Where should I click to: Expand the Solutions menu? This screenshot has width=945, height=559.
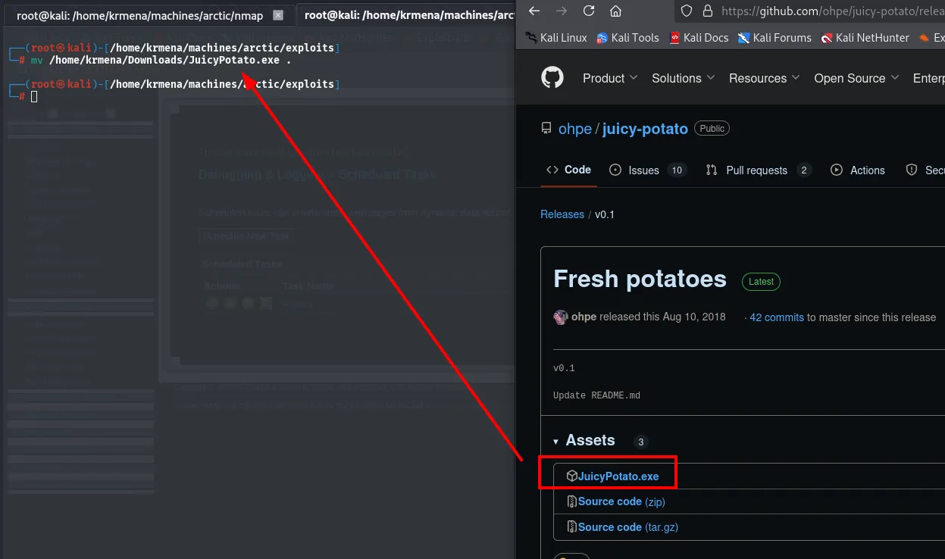(x=684, y=78)
